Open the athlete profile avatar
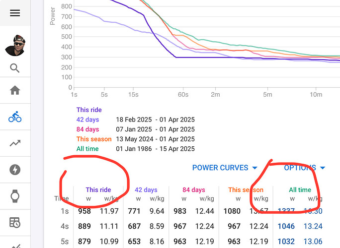The image size is (340, 248). coord(15,45)
